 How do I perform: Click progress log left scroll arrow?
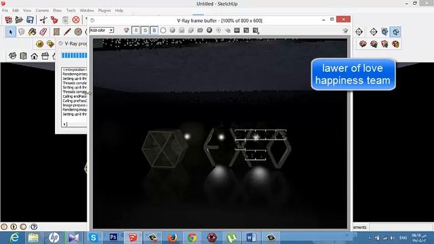64,125
